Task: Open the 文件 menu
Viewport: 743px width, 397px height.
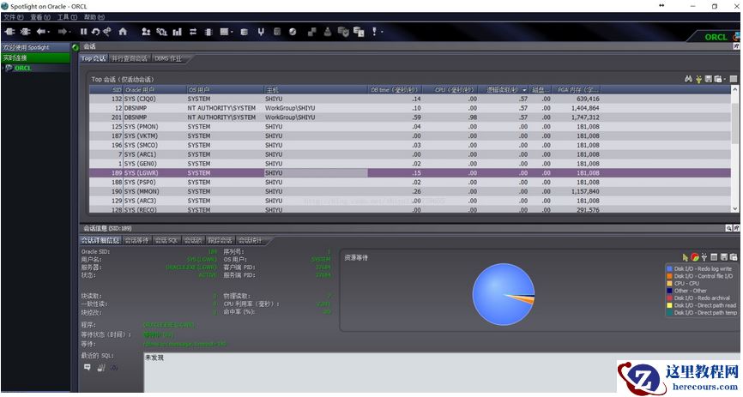Action: tap(14, 17)
